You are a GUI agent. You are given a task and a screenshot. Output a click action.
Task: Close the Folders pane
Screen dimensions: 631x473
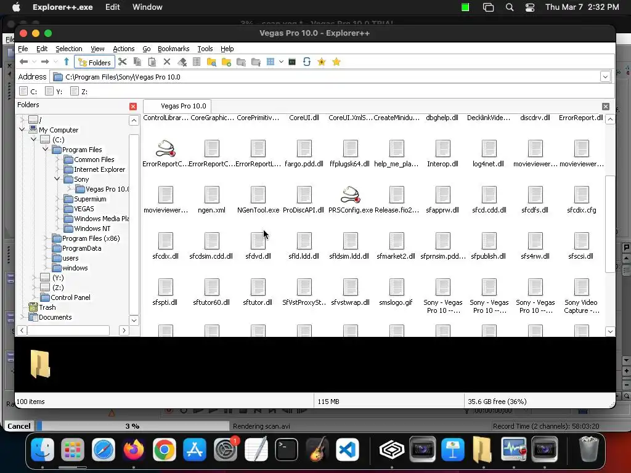point(133,106)
